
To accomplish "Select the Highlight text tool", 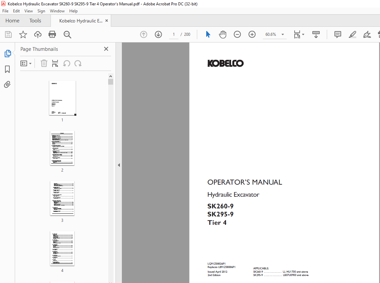I will tap(352, 34).
